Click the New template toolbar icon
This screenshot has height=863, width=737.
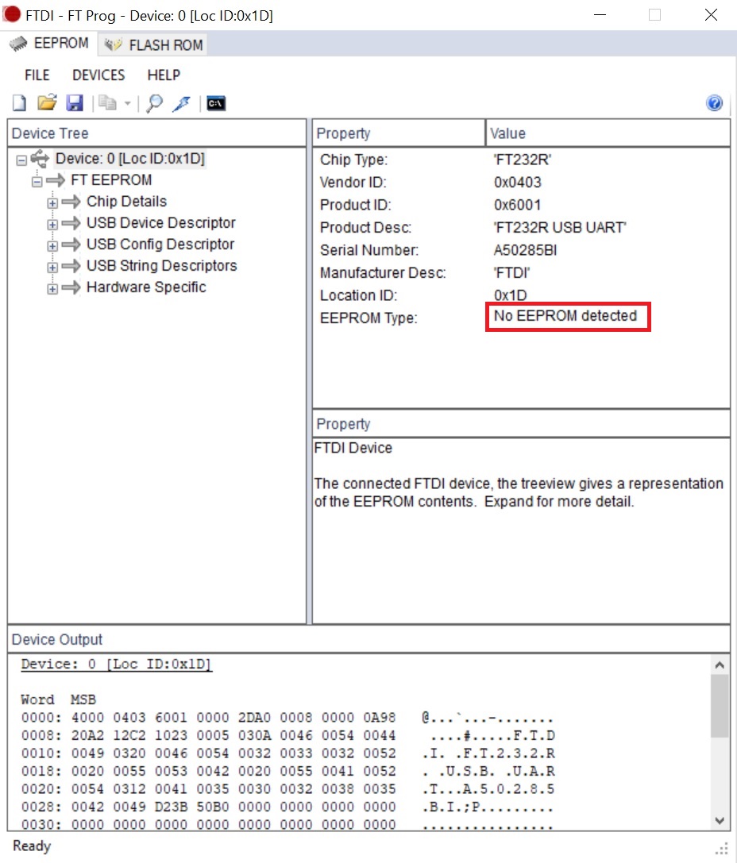click(19, 103)
